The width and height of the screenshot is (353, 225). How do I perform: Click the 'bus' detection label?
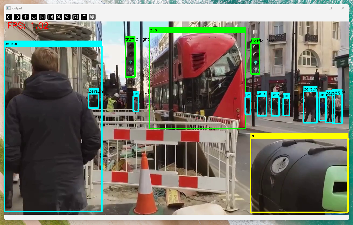point(153,30)
